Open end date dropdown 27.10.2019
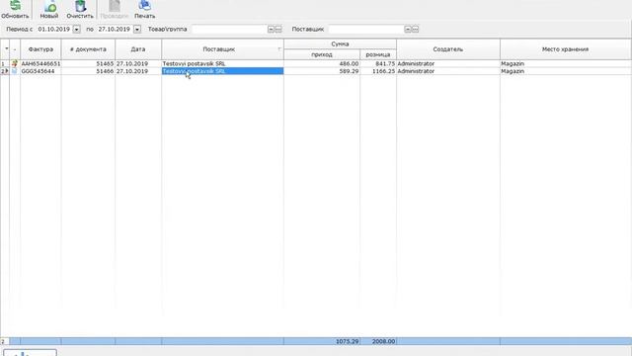This screenshot has height=356, width=632. click(137, 30)
